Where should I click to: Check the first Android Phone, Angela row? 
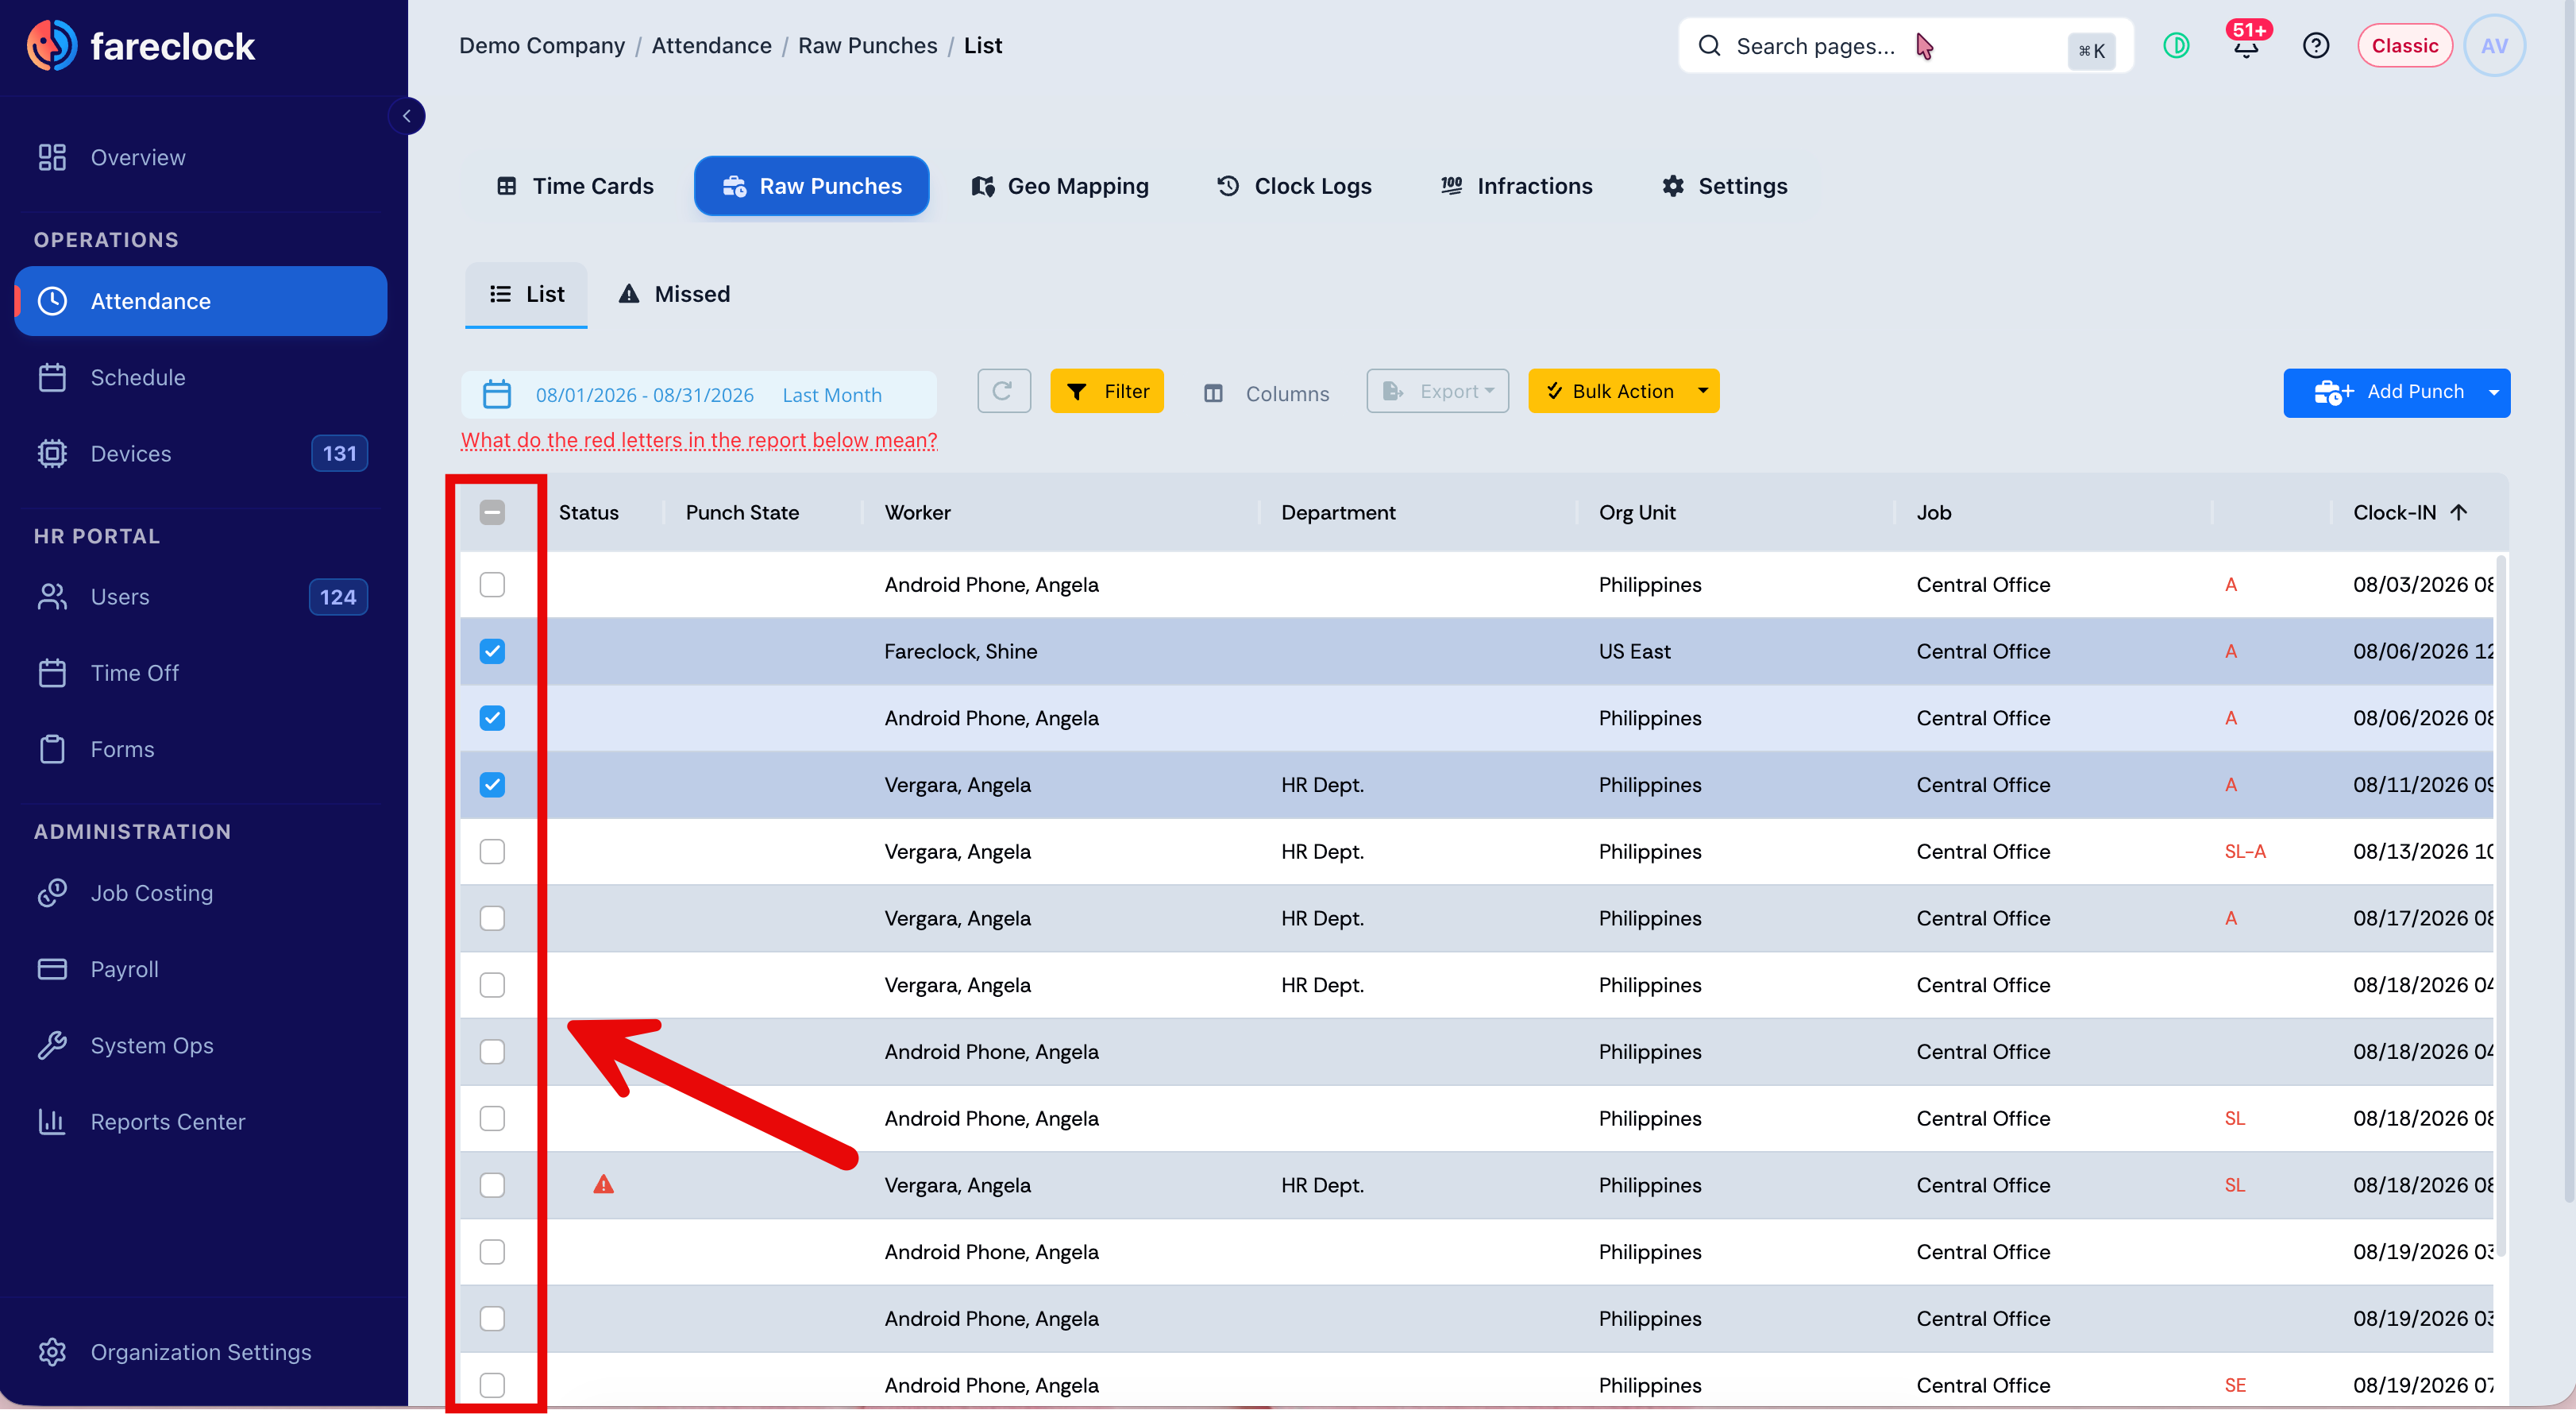pyautogui.click(x=492, y=585)
